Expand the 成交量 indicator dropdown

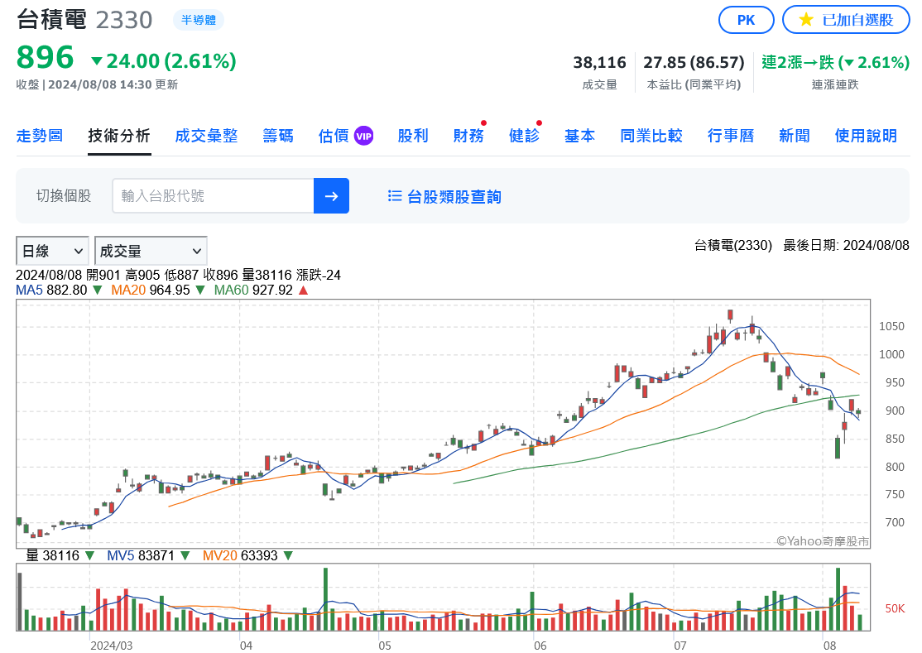(151, 251)
